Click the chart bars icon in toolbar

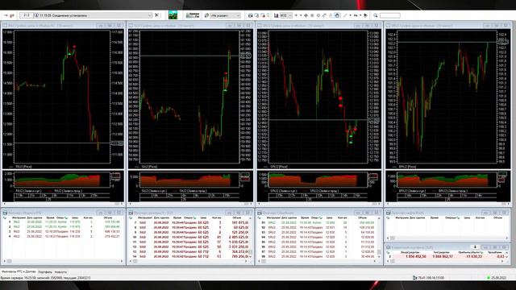point(276,15)
